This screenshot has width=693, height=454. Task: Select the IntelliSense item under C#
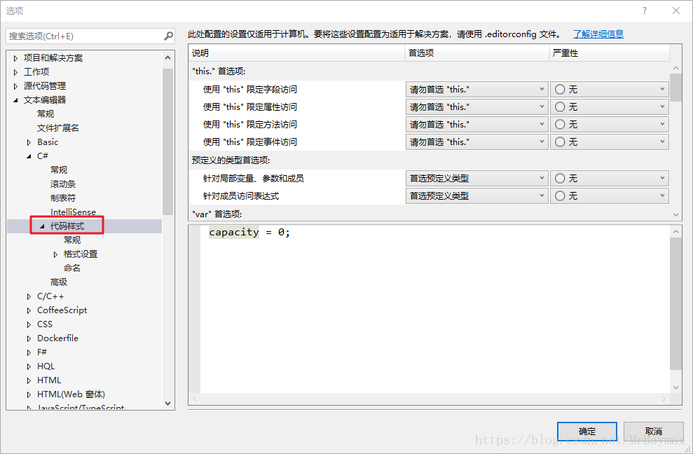73,212
